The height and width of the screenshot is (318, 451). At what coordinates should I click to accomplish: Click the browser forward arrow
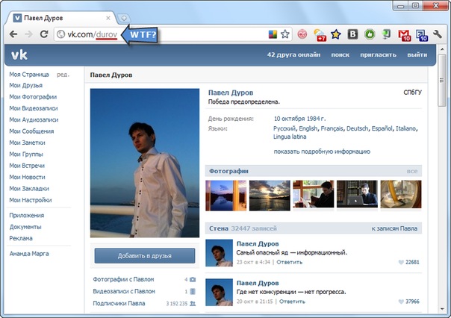tap(28, 34)
